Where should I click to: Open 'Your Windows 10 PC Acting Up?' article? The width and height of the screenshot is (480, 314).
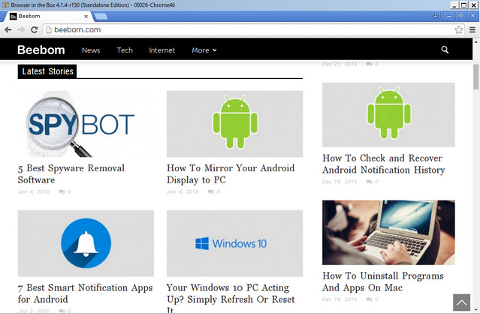(x=231, y=298)
